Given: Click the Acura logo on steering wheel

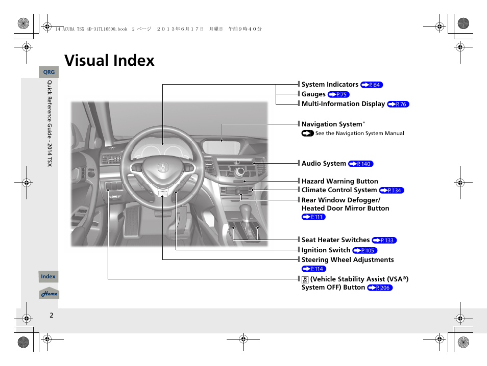Looking at the screenshot, I should pos(162,167).
